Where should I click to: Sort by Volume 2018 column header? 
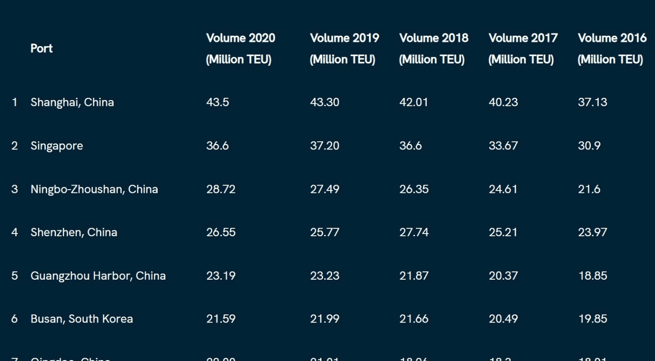point(434,48)
